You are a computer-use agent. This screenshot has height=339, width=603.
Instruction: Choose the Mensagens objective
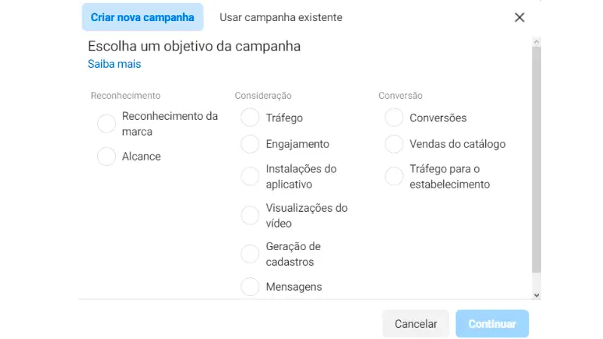(x=250, y=287)
